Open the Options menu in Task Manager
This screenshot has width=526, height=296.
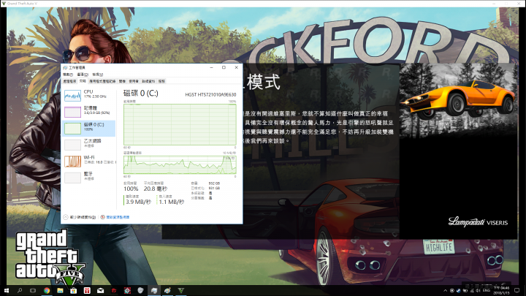83,75
